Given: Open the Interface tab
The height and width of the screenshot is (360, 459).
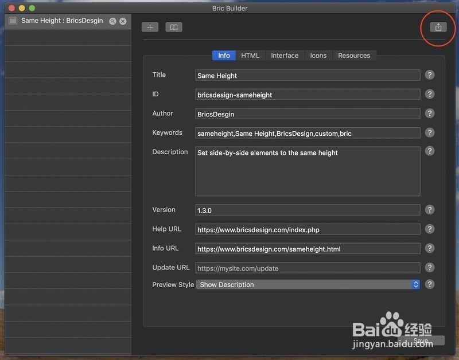Looking at the screenshot, I should click(x=285, y=56).
